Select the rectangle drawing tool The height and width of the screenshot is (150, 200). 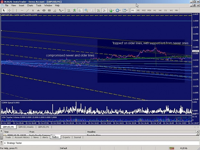pyautogui.click(x=49, y=11)
